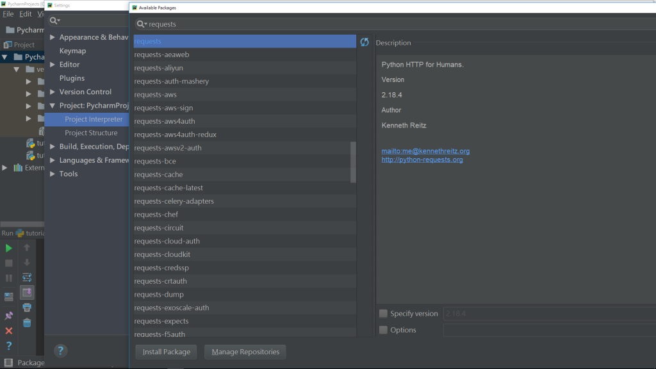Click the restore layout icon in Run panel
The width and height of the screenshot is (656, 369).
tap(8, 297)
